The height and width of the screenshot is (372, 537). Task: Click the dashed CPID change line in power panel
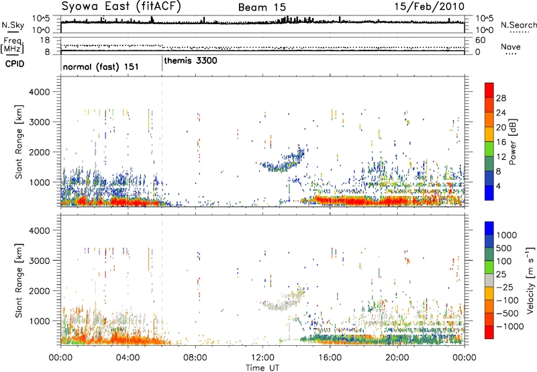click(162, 142)
